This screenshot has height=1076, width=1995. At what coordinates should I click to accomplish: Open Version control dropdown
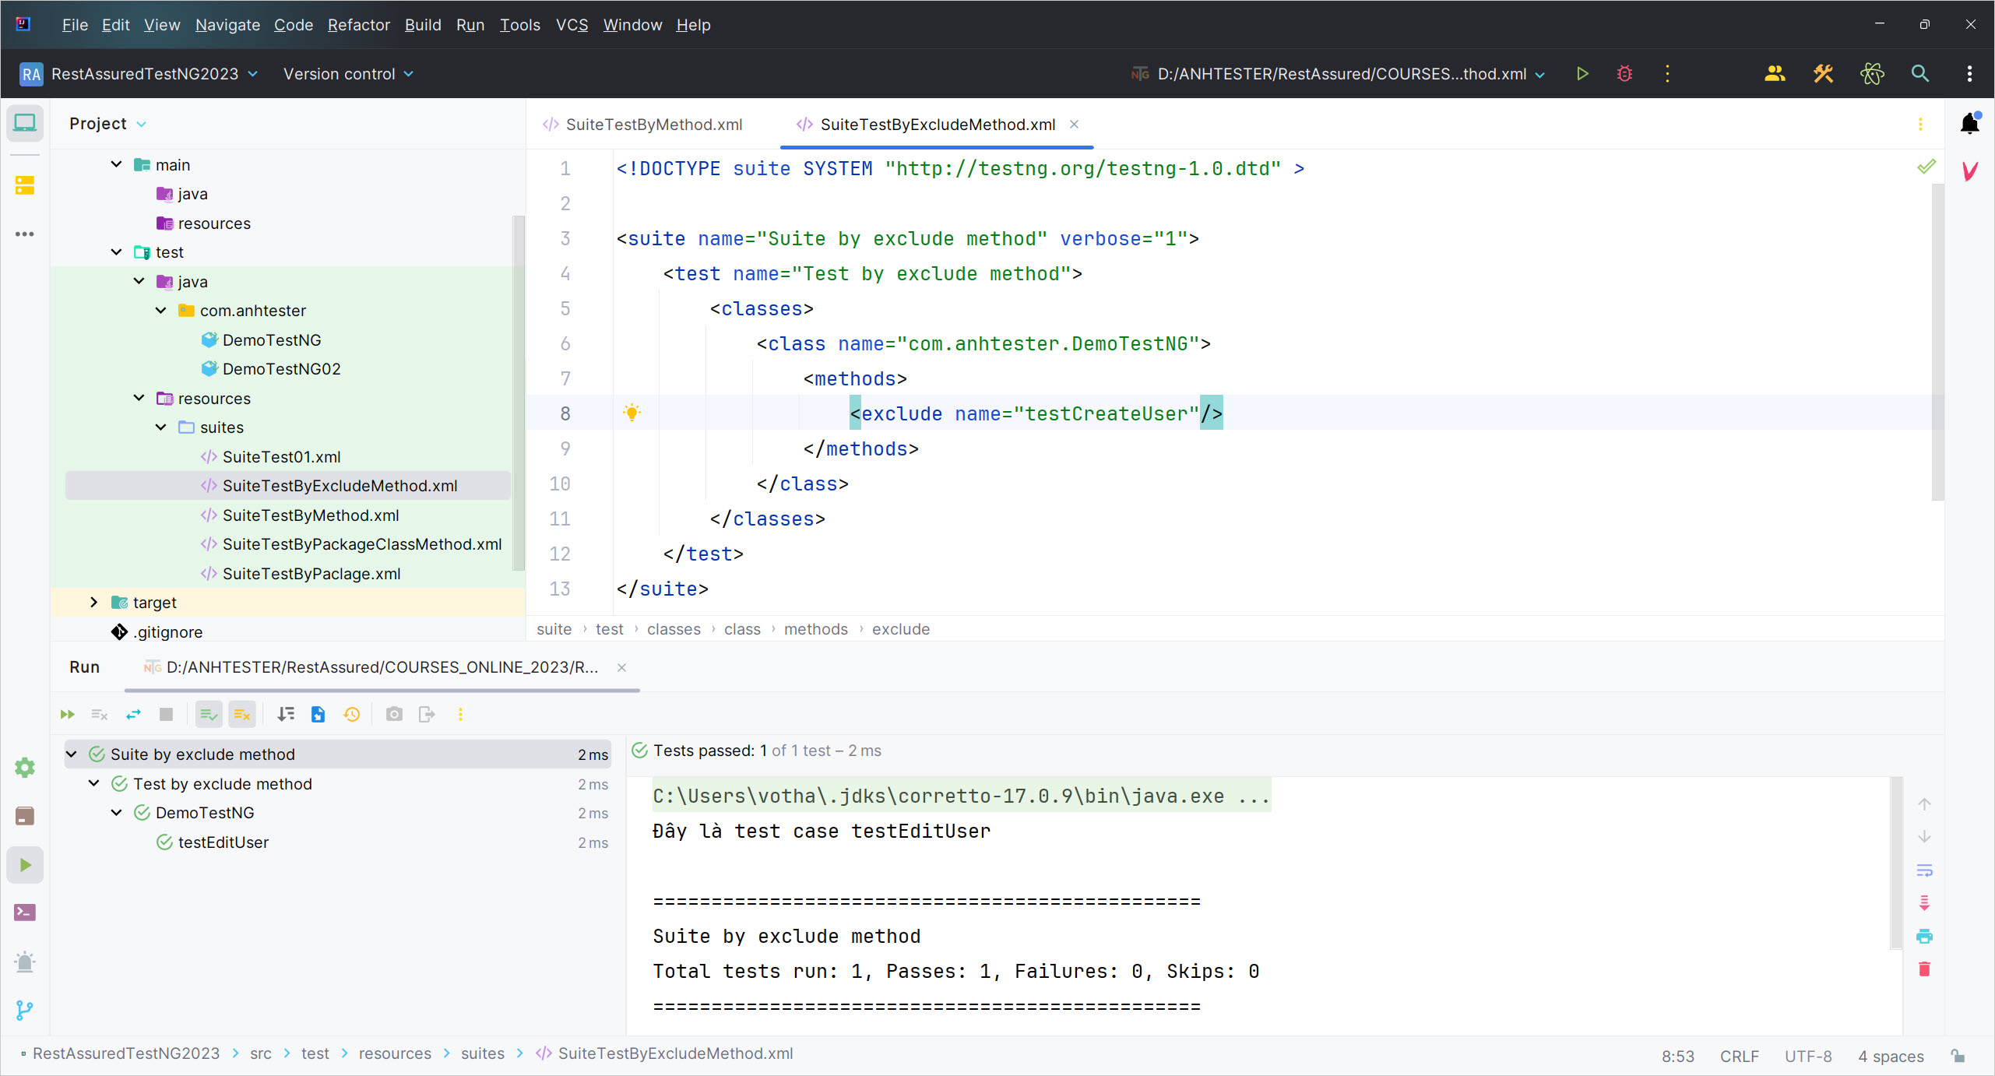pos(348,74)
